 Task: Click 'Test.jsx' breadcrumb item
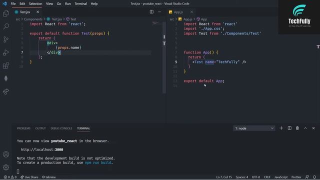(56, 19)
